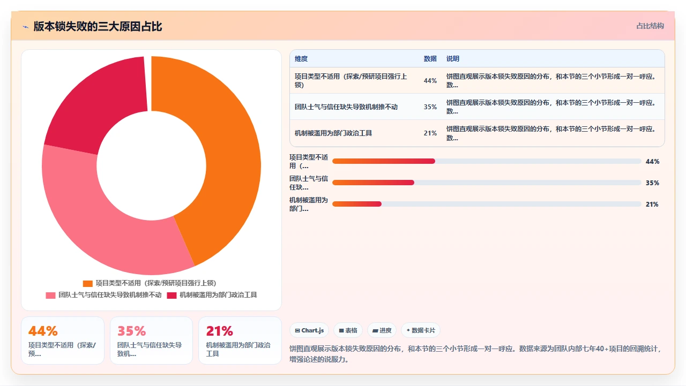Click the 35% progress bar percentage

point(652,183)
